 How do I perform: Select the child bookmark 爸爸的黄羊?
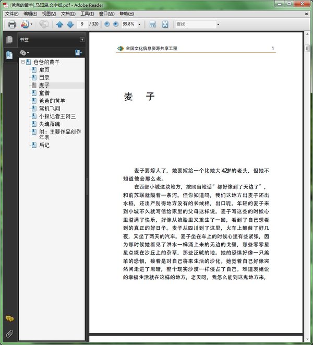point(52,101)
